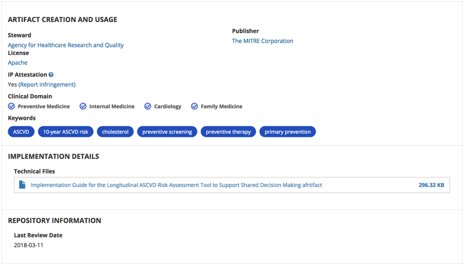
Task: Click the Internal Medicine checkmark icon
Action: pos(83,107)
